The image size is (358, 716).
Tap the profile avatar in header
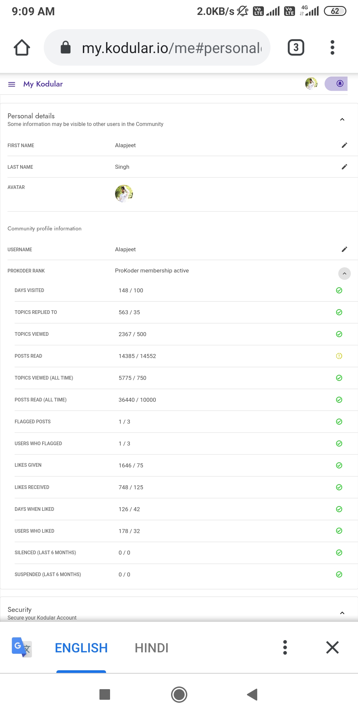pos(311,84)
